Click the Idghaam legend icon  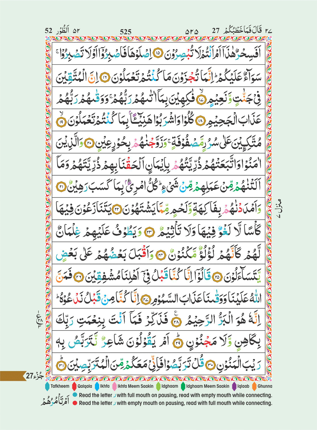click(x=157, y=386)
